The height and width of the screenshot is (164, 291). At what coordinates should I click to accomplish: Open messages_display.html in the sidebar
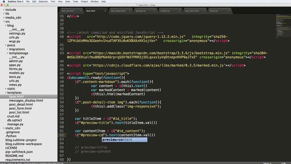(x=26, y=100)
